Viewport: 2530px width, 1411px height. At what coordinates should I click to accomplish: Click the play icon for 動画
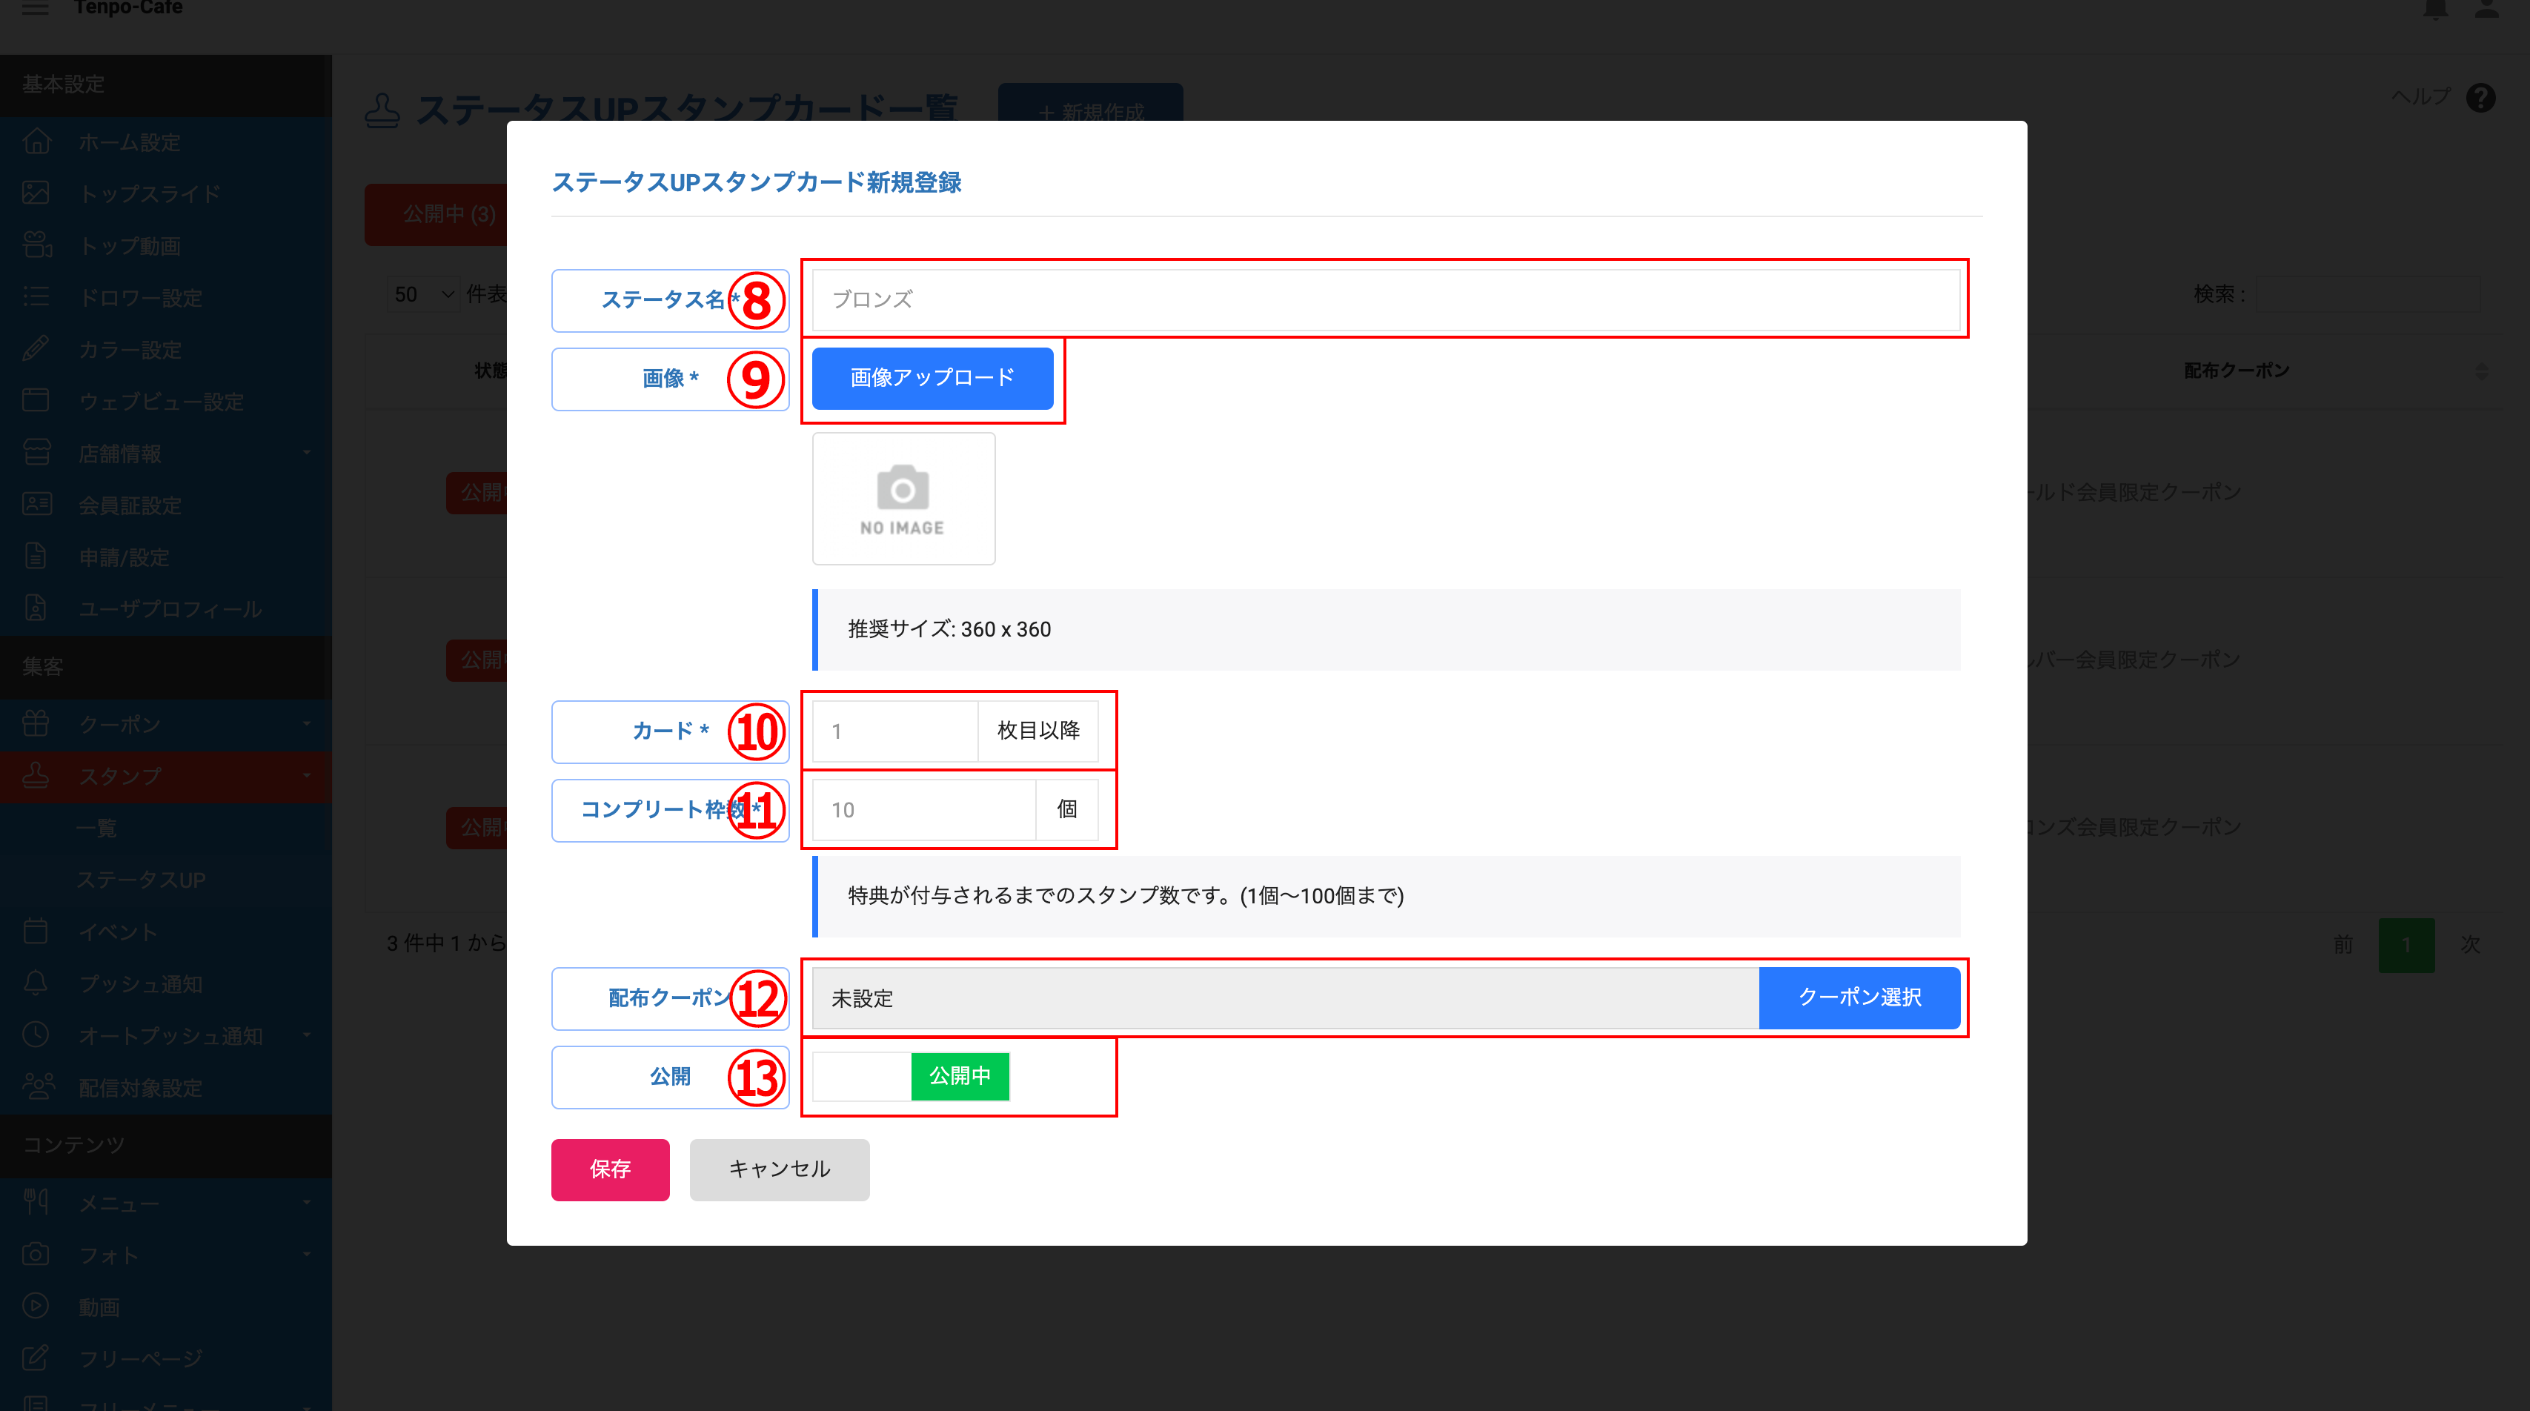[36, 1306]
